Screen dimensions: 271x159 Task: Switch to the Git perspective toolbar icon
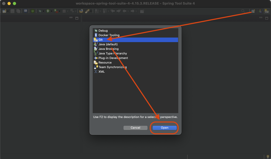click(x=267, y=11)
